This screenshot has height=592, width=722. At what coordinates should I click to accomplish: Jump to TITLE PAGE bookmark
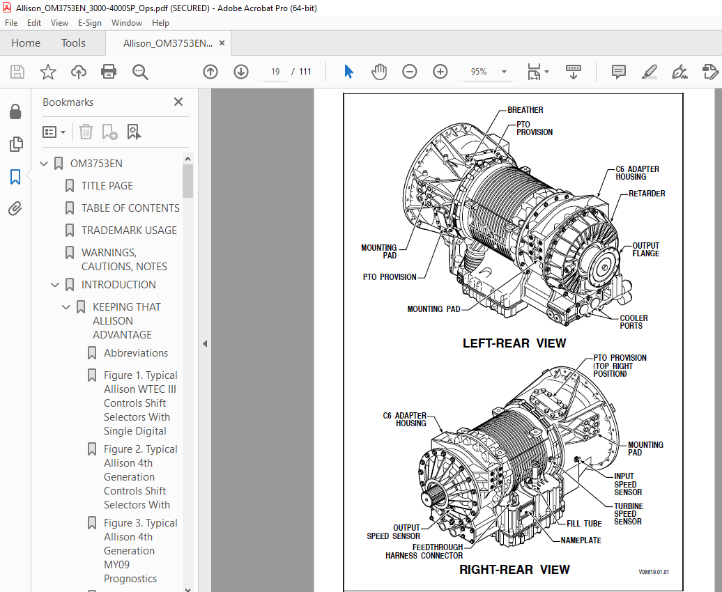pos(107,186)
